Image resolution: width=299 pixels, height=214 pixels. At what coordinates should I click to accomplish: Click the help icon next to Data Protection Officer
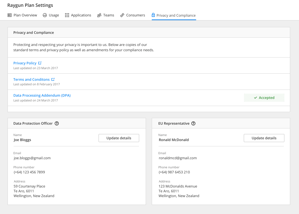click(x=57, y=123)
